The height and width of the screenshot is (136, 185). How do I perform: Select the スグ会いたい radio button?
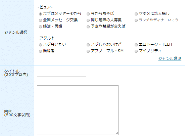tap(40, 45)
